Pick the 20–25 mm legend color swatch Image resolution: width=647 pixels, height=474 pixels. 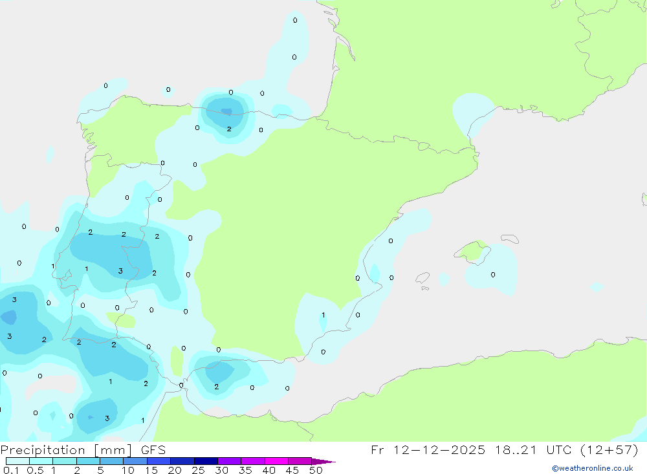182,461
